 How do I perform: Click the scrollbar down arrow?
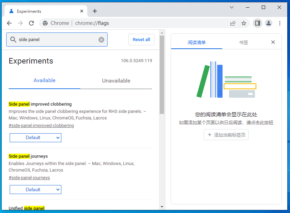tap(162, 207)
